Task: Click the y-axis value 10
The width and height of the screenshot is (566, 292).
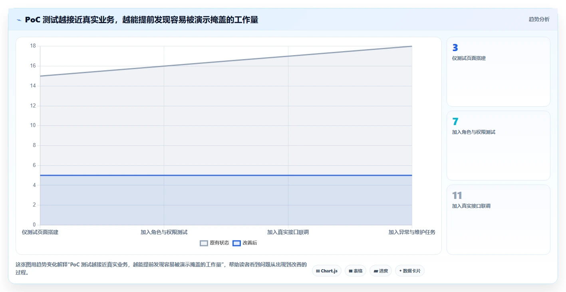Action: [33, 125]
